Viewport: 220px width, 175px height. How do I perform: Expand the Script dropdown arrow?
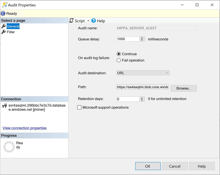pos(88,21)
